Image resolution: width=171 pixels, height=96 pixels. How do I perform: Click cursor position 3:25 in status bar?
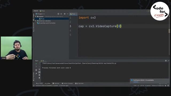[135, 86]
